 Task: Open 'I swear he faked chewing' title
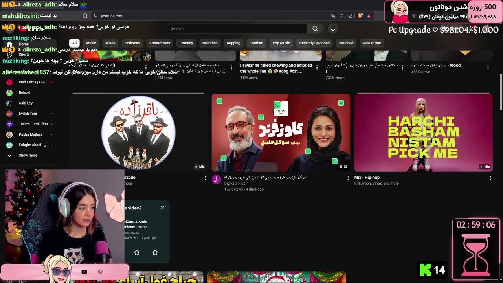point(276,68)
